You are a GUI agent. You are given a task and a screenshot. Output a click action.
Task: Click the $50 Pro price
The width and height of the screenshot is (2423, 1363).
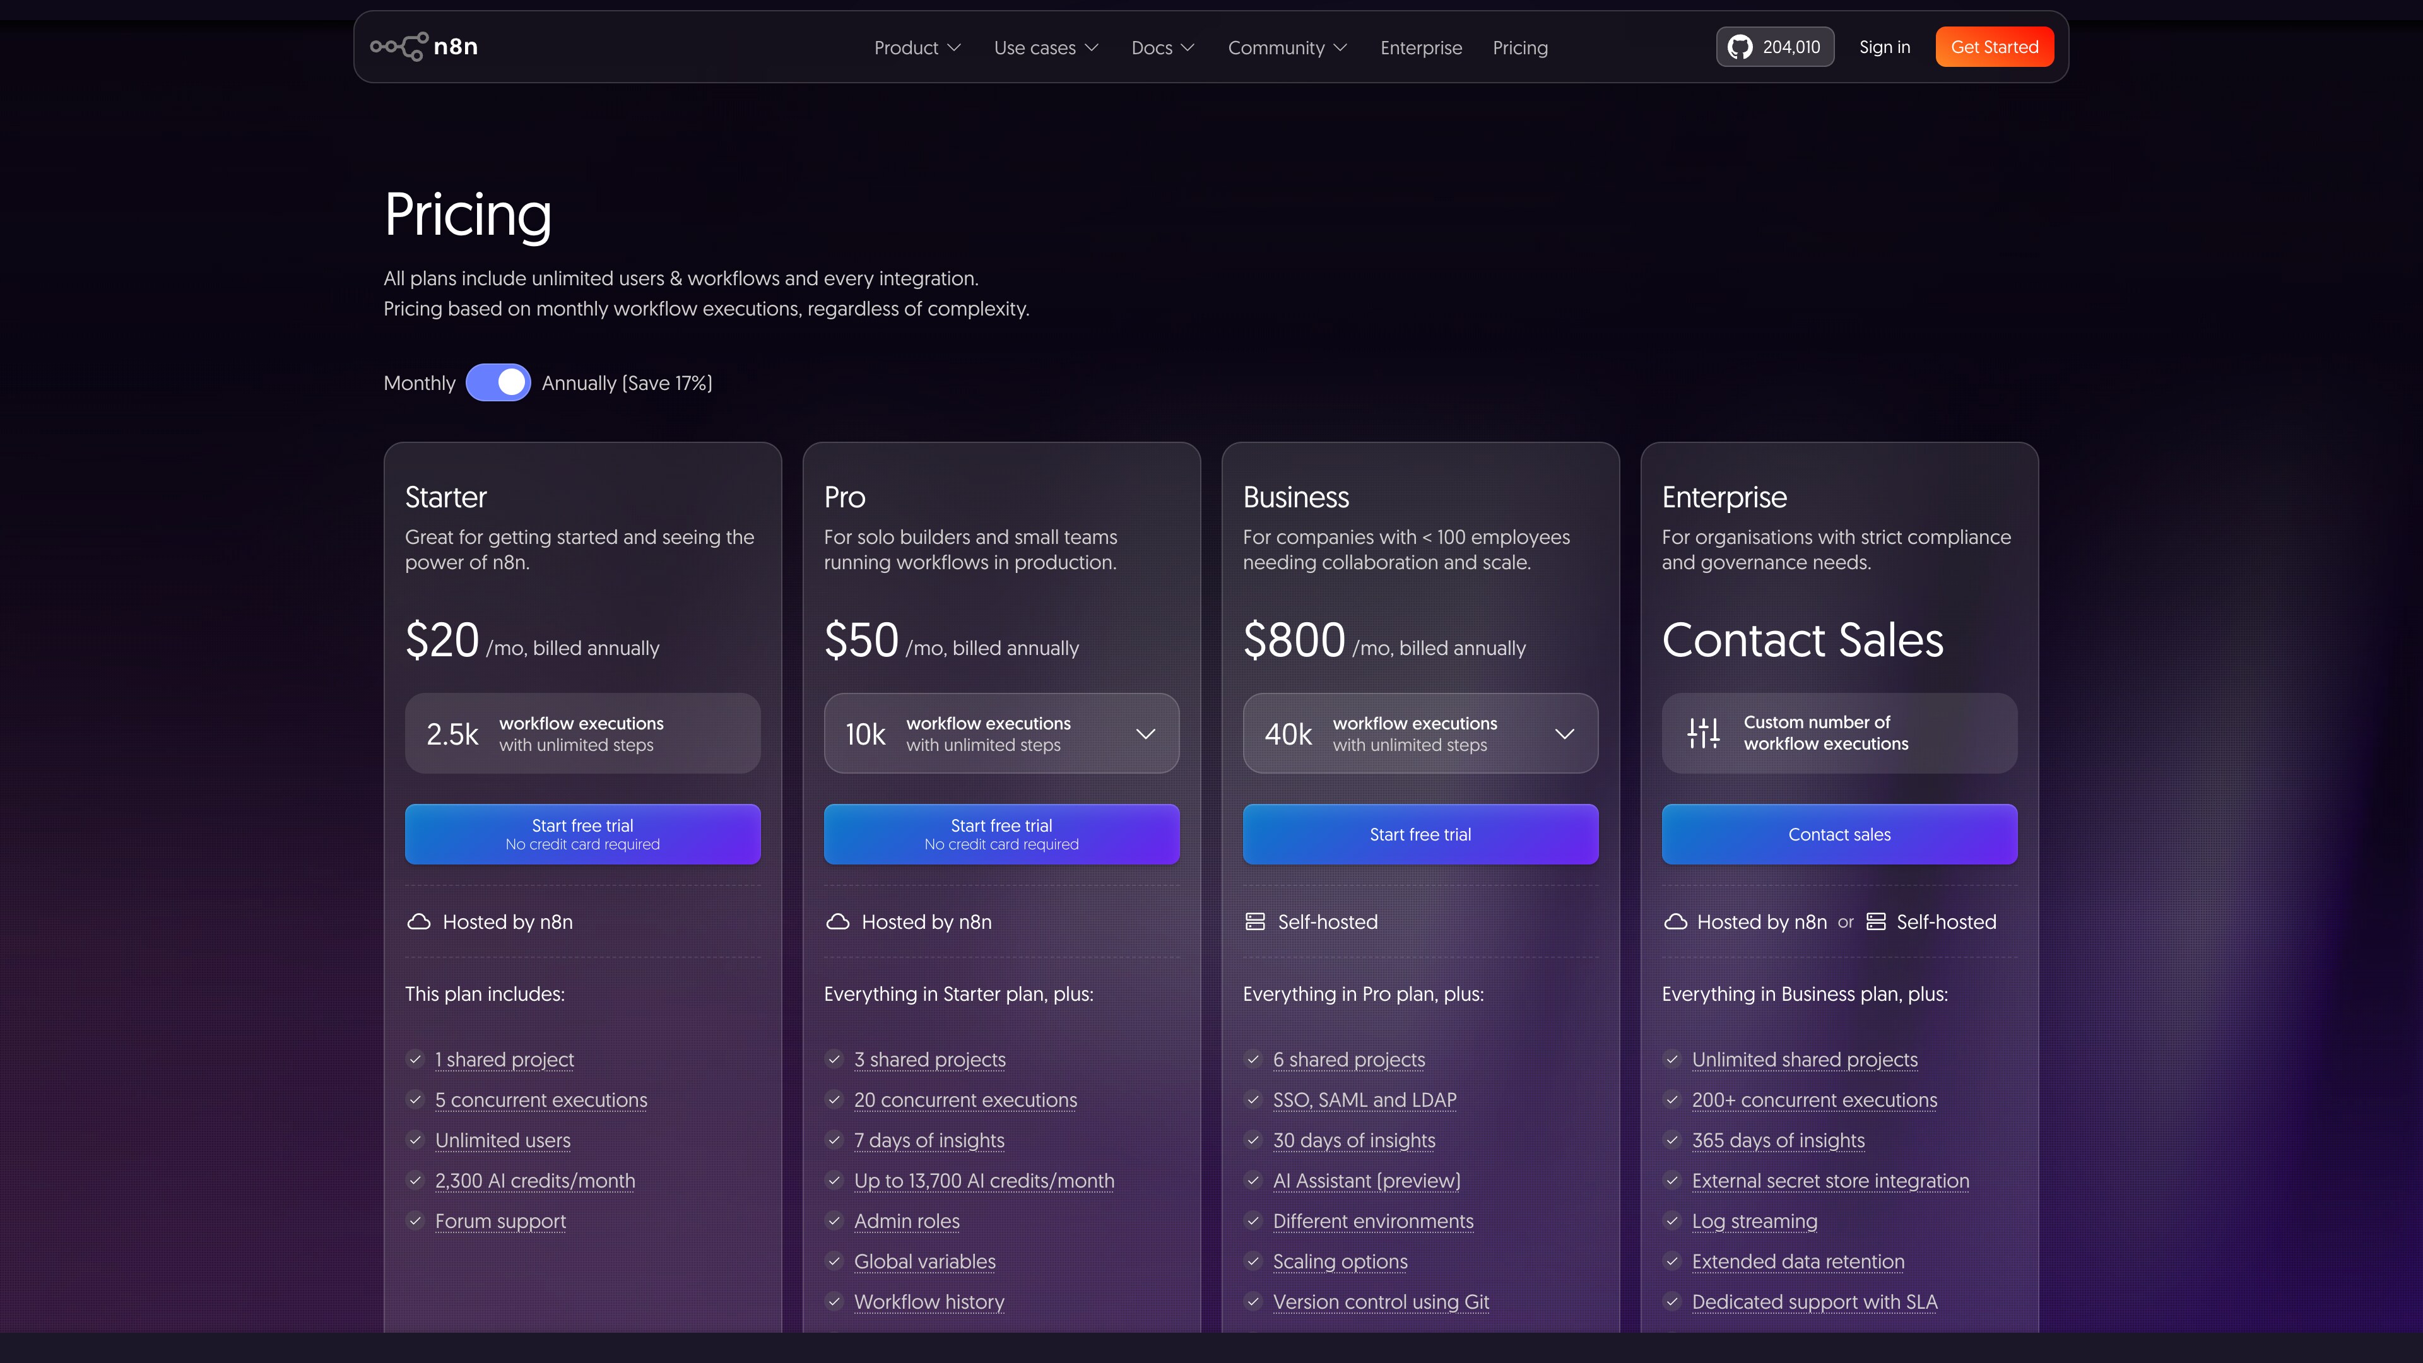pyautogui.click(x=861, y=640)
